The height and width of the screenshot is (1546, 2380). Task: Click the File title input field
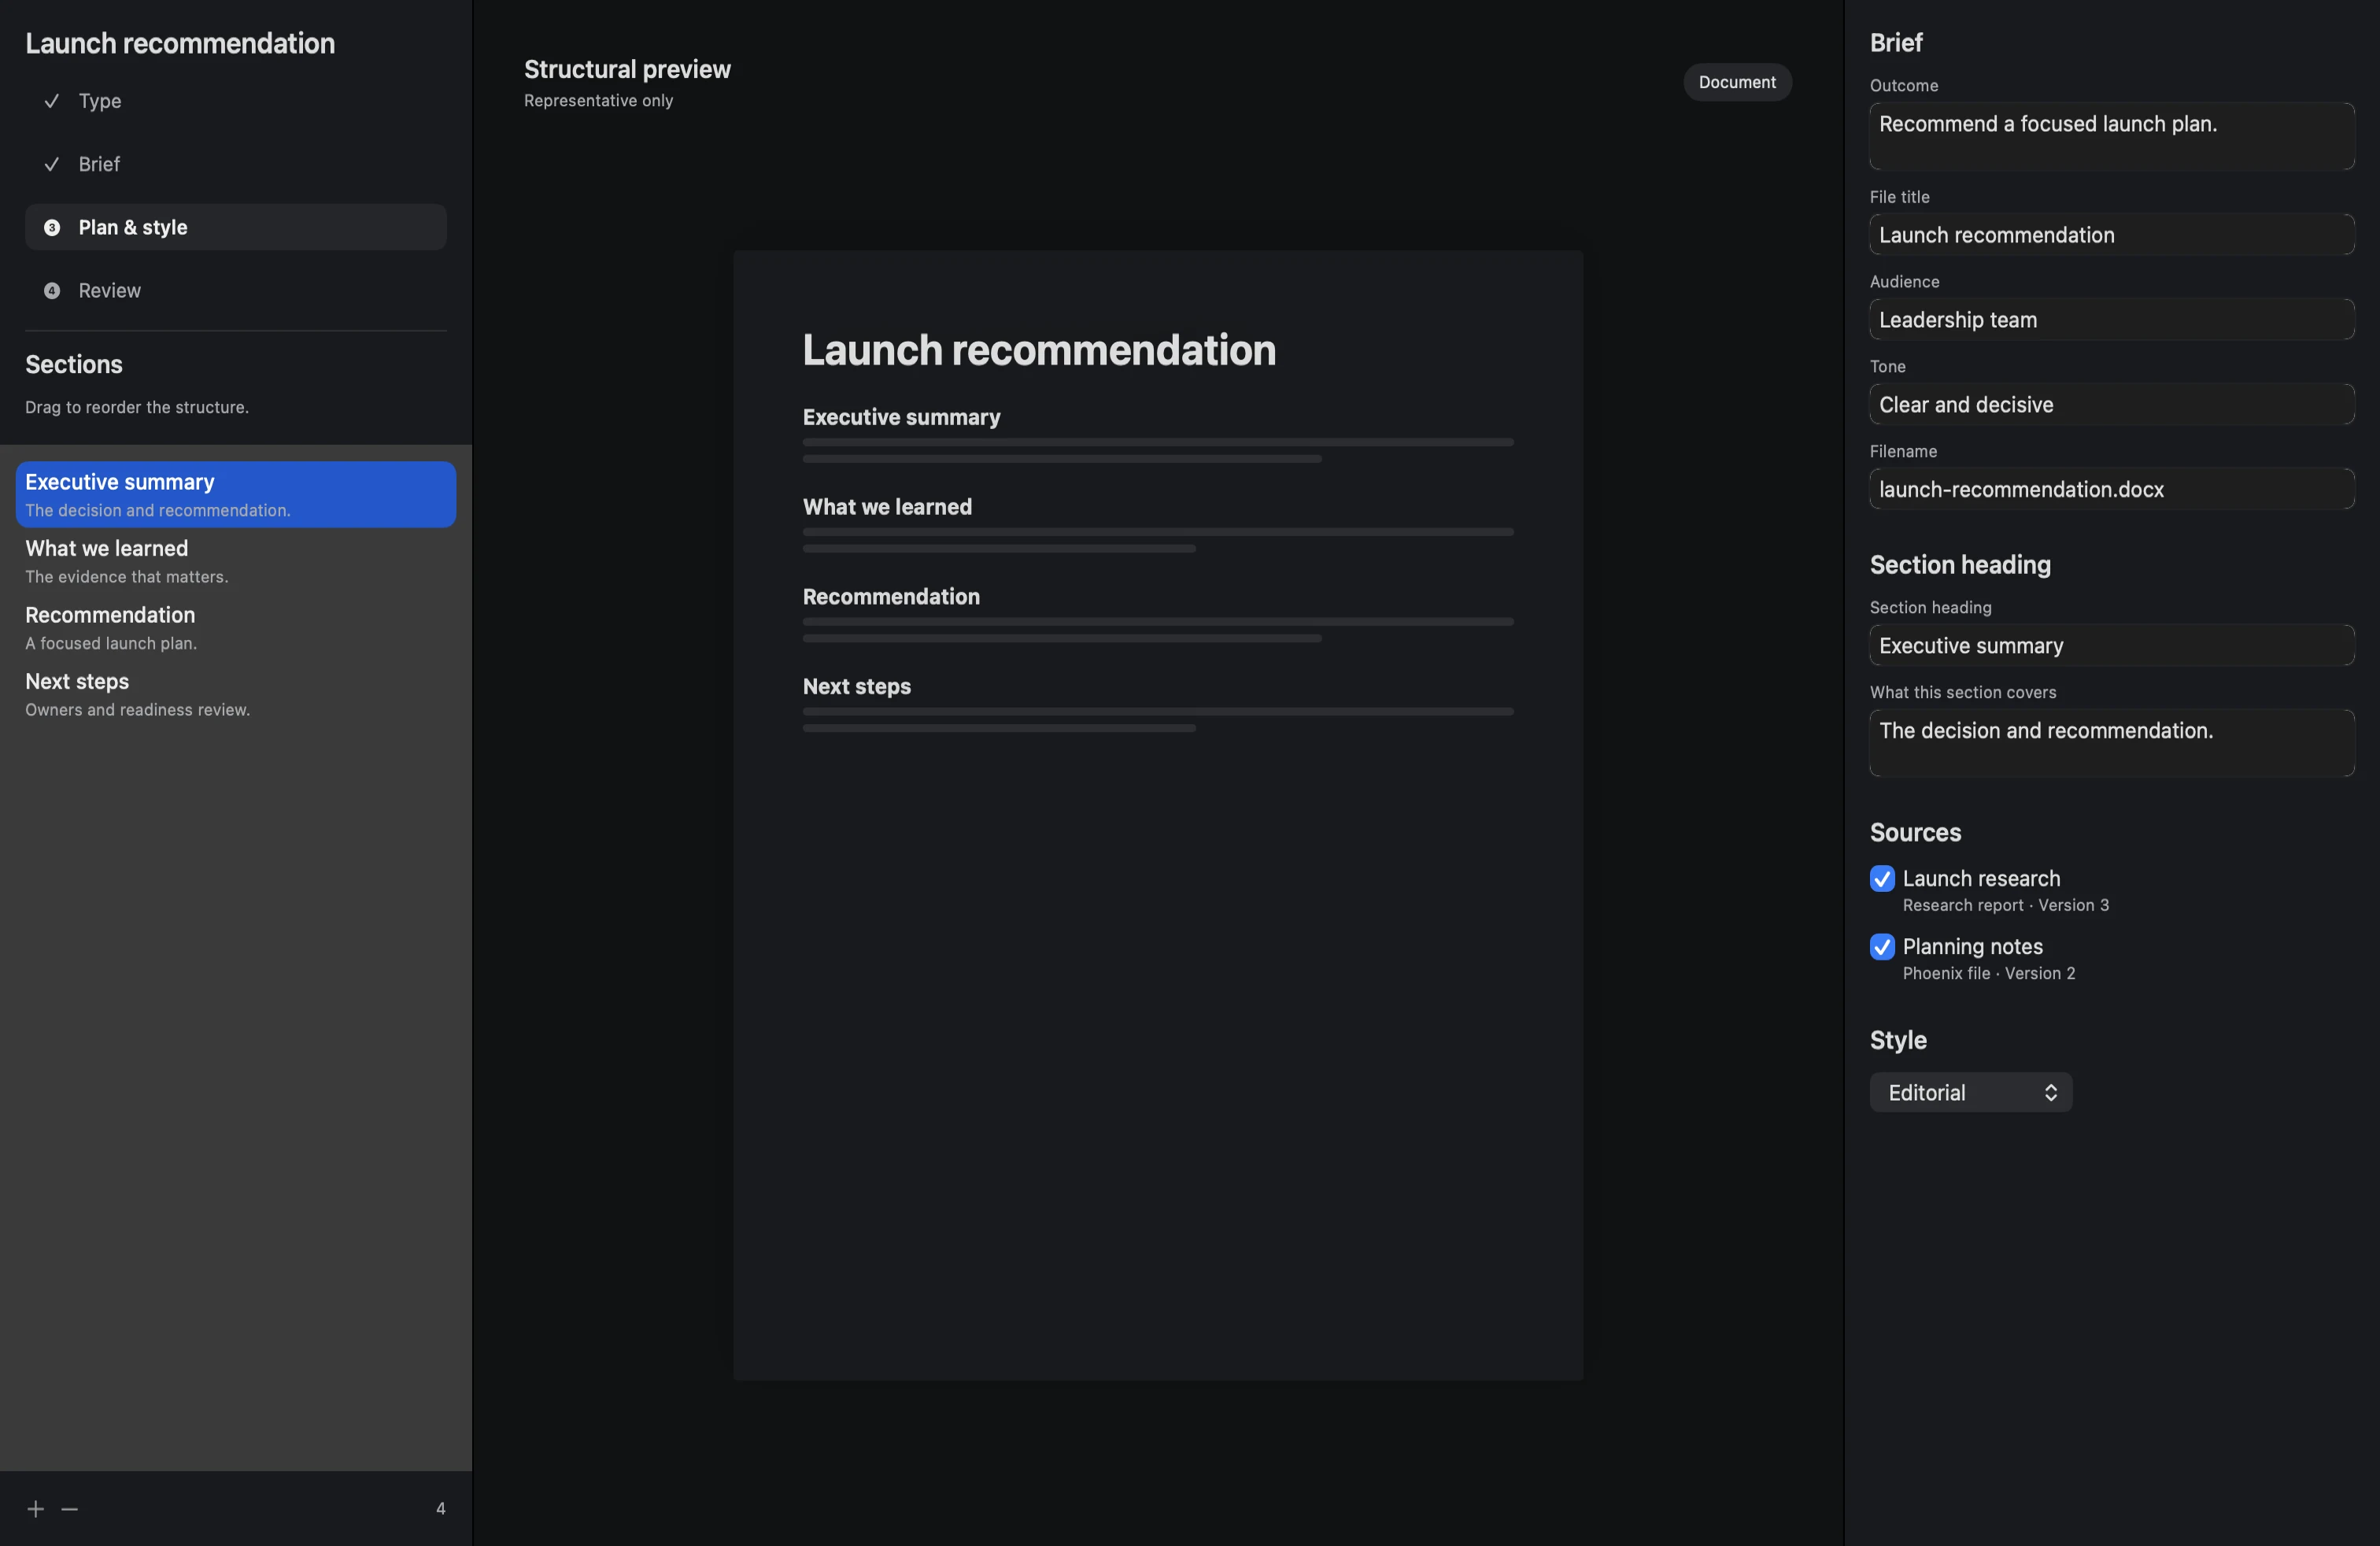coord(2112,235)
